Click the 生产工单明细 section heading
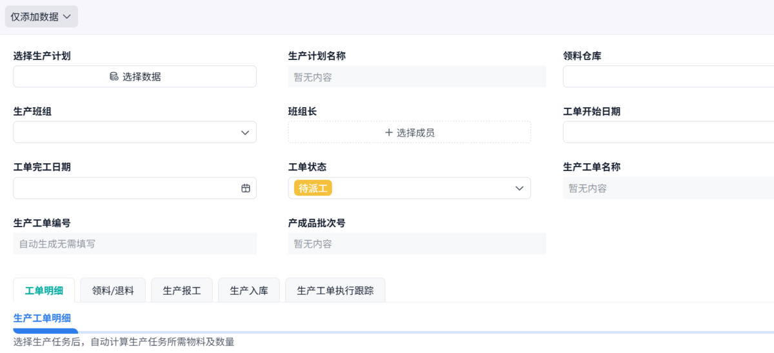 (42, 318)
